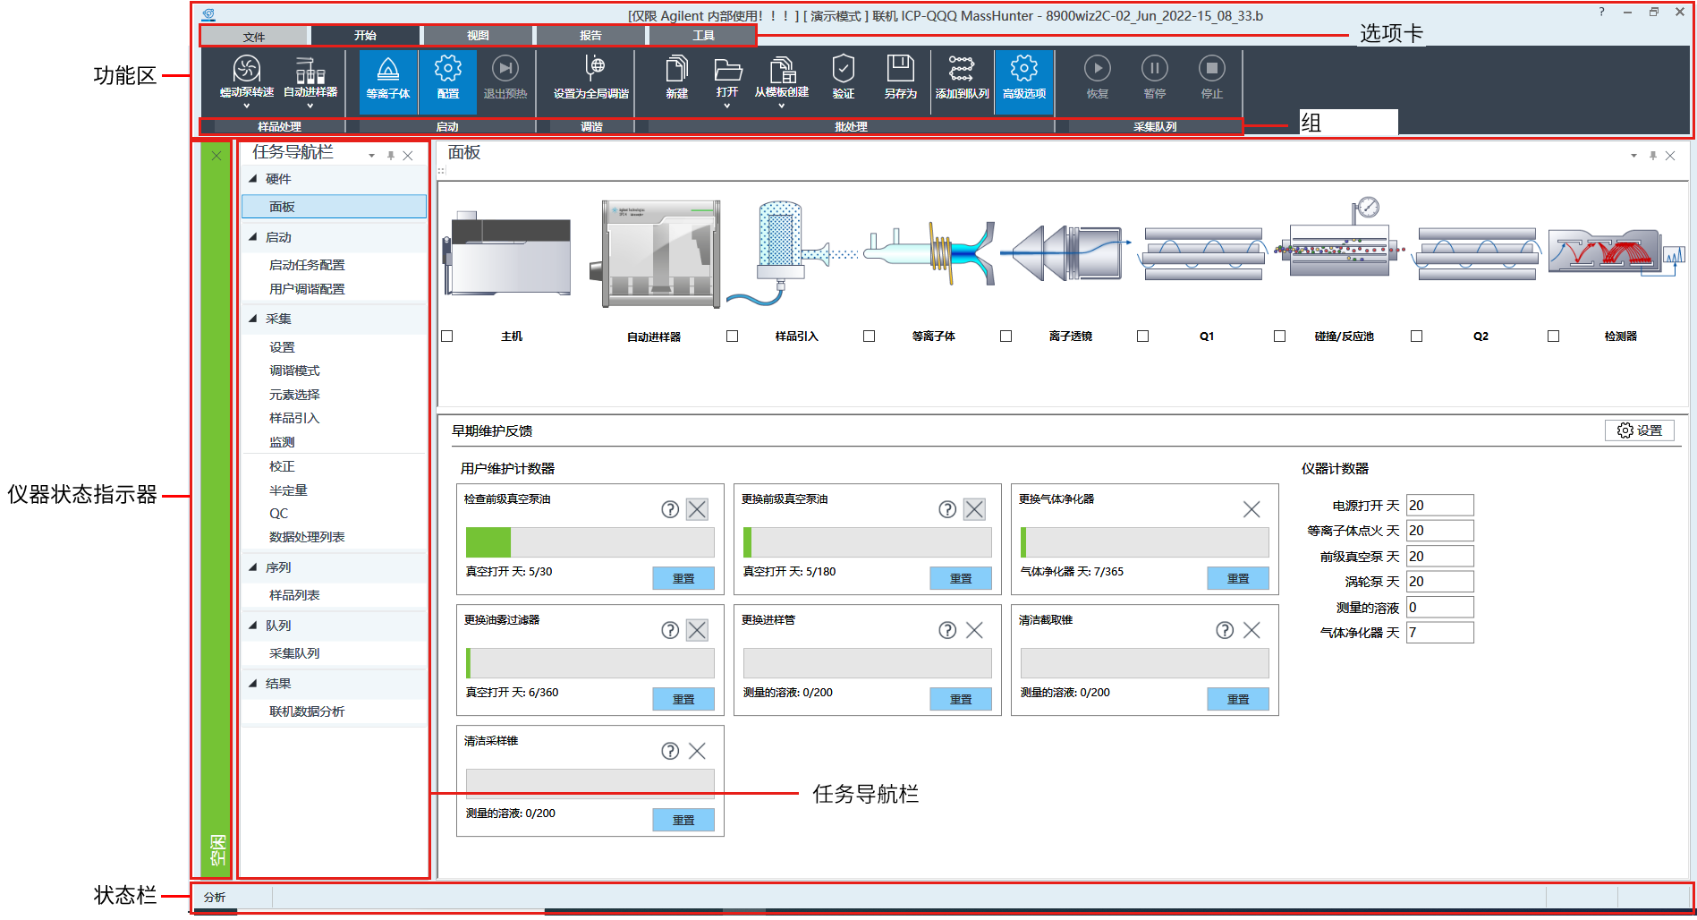The height and width of the screenshot is (920, 1697).
Task: Select the 主机 instrument image
Action: pos(507,253)
